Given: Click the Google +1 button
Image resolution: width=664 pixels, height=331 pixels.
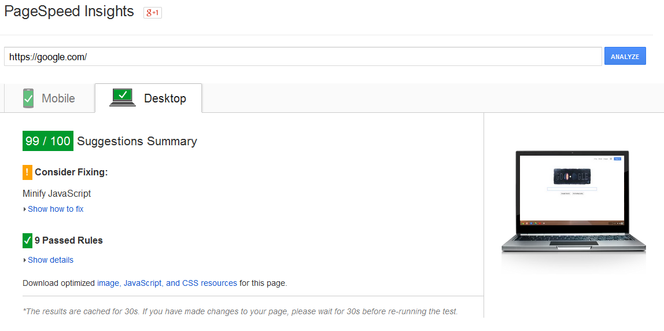Looking at the screenshot, I should (x=153, y=12).
